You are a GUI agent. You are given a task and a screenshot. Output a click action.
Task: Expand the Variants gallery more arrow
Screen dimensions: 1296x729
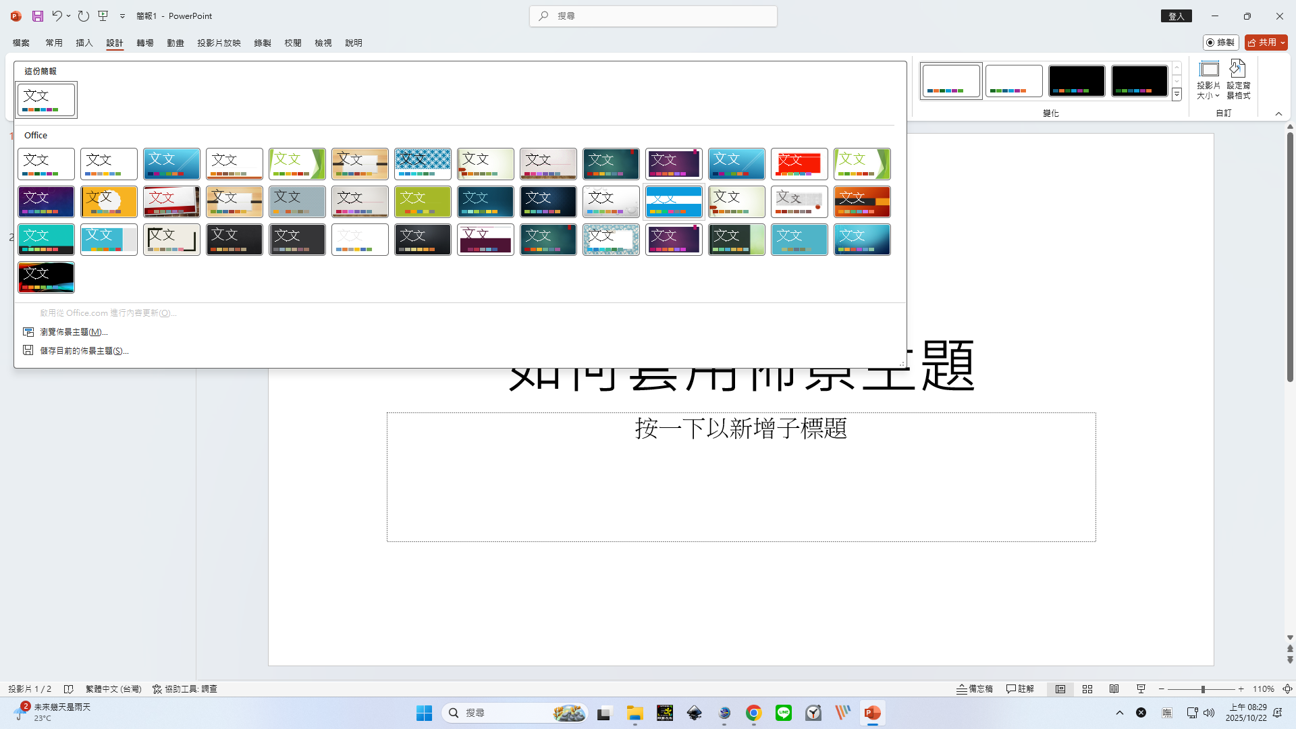coord(1177,95)
